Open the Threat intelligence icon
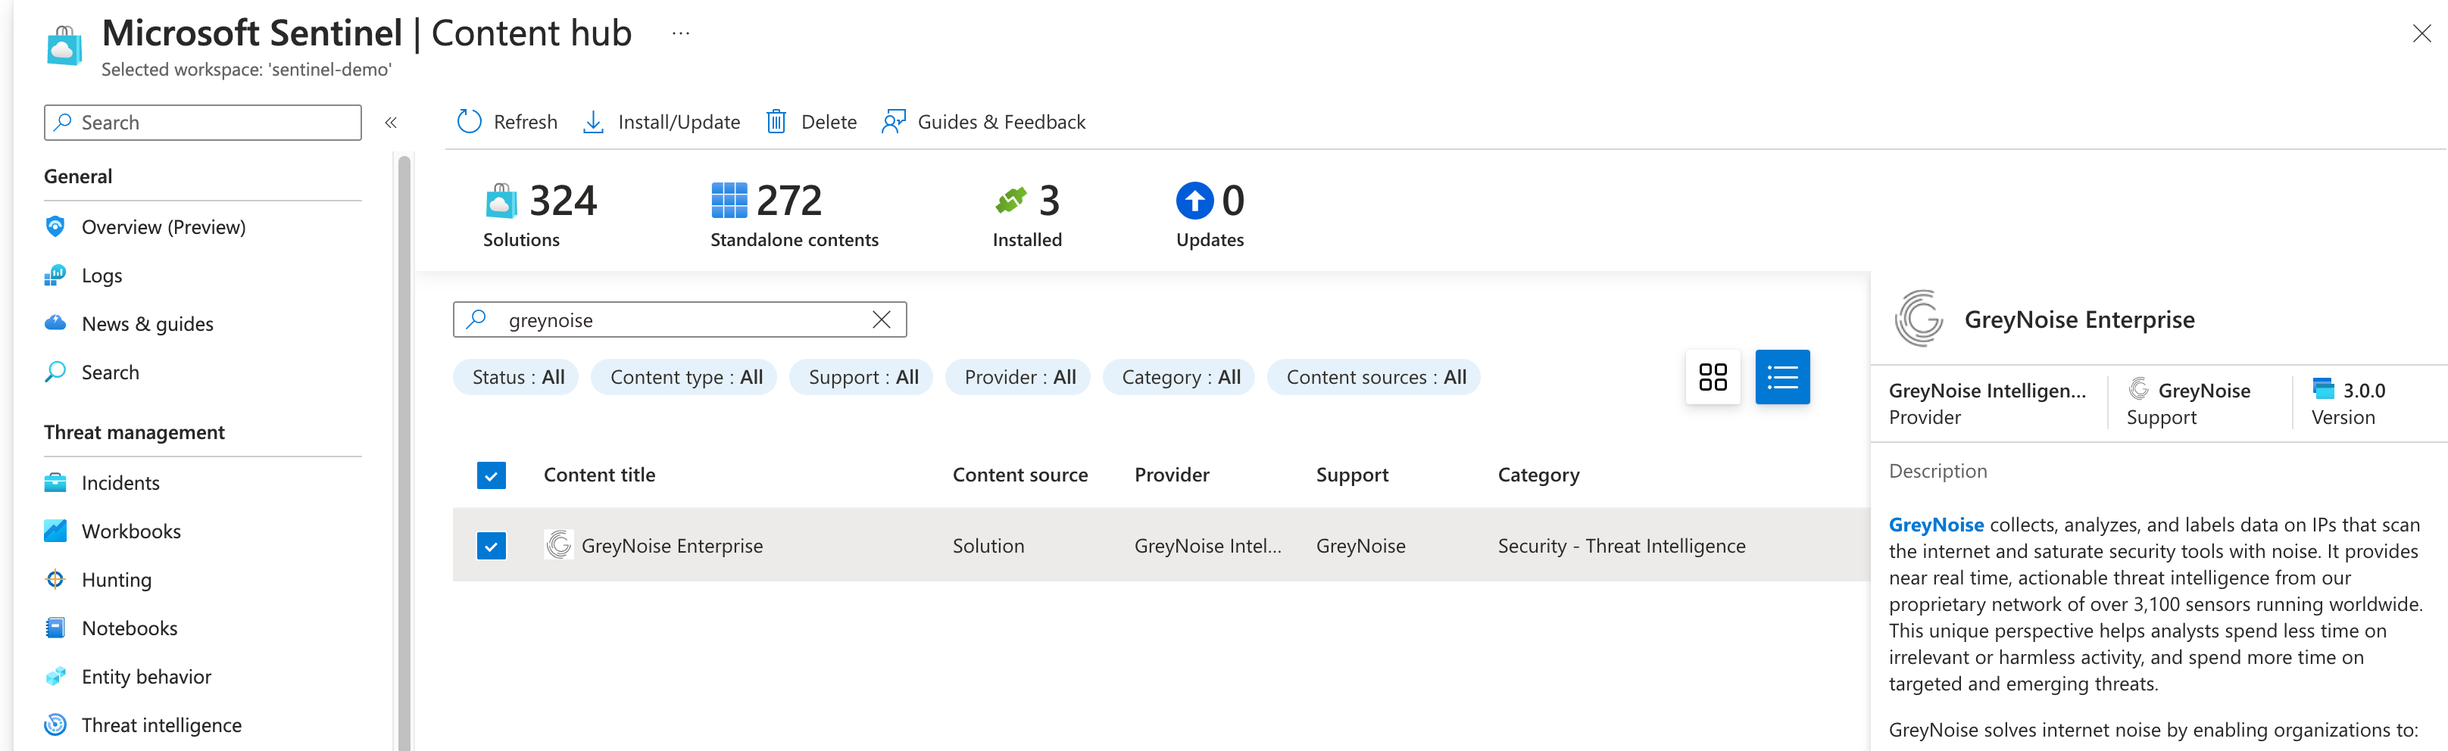This screenshot has width=2448, height=751. (x=55, y=725)
